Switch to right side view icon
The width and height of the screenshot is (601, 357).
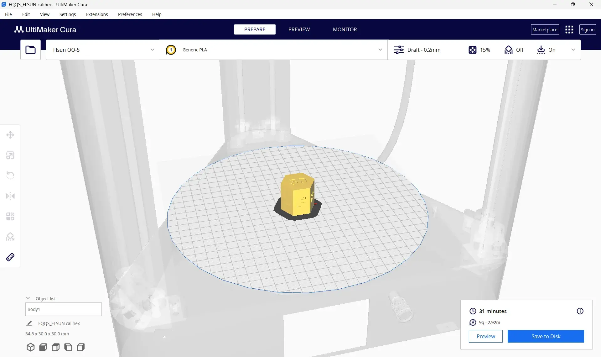coord(80,347)
